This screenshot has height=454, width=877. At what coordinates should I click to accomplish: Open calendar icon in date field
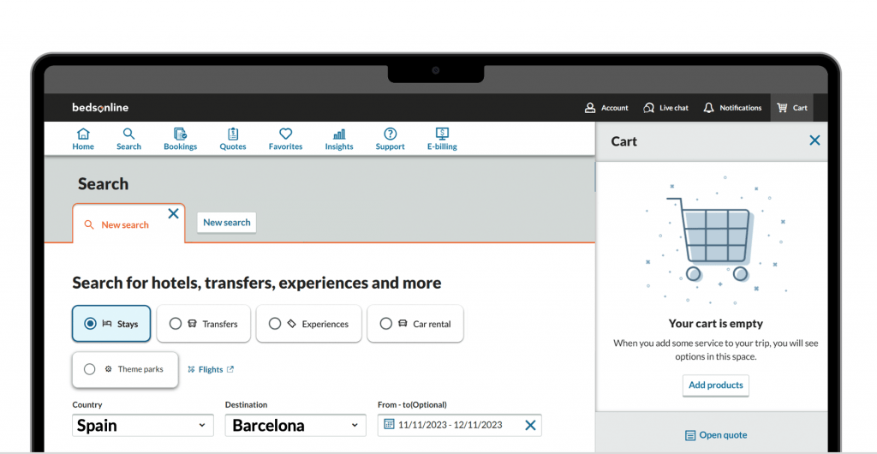pyautogui.click(x=389, y=424)
